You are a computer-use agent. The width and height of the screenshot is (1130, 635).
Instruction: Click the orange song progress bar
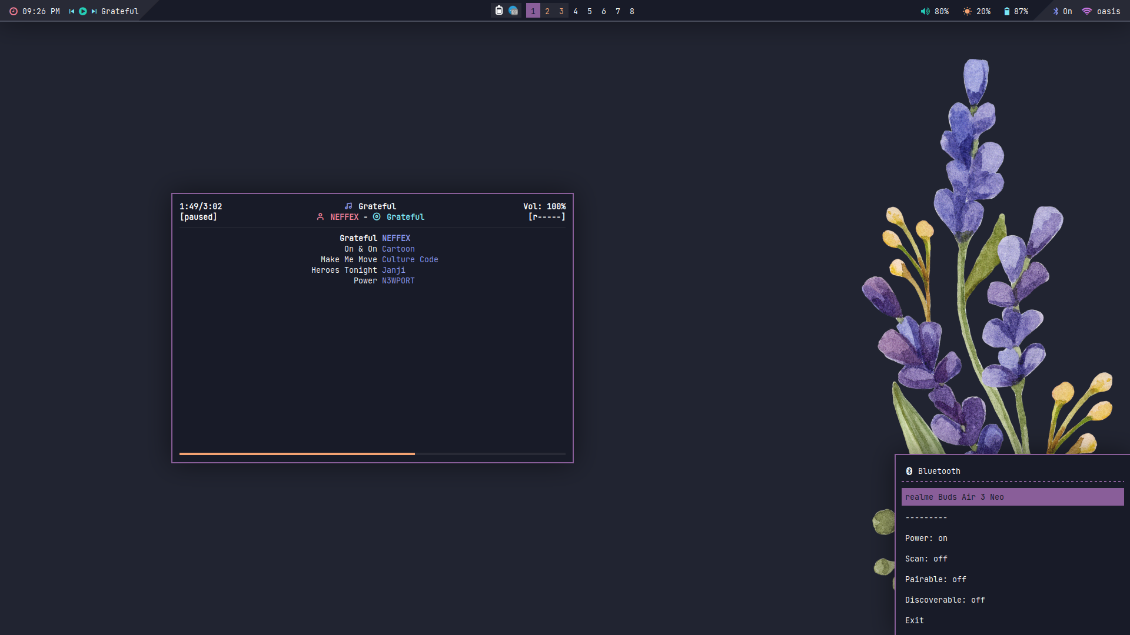[297, 454]
